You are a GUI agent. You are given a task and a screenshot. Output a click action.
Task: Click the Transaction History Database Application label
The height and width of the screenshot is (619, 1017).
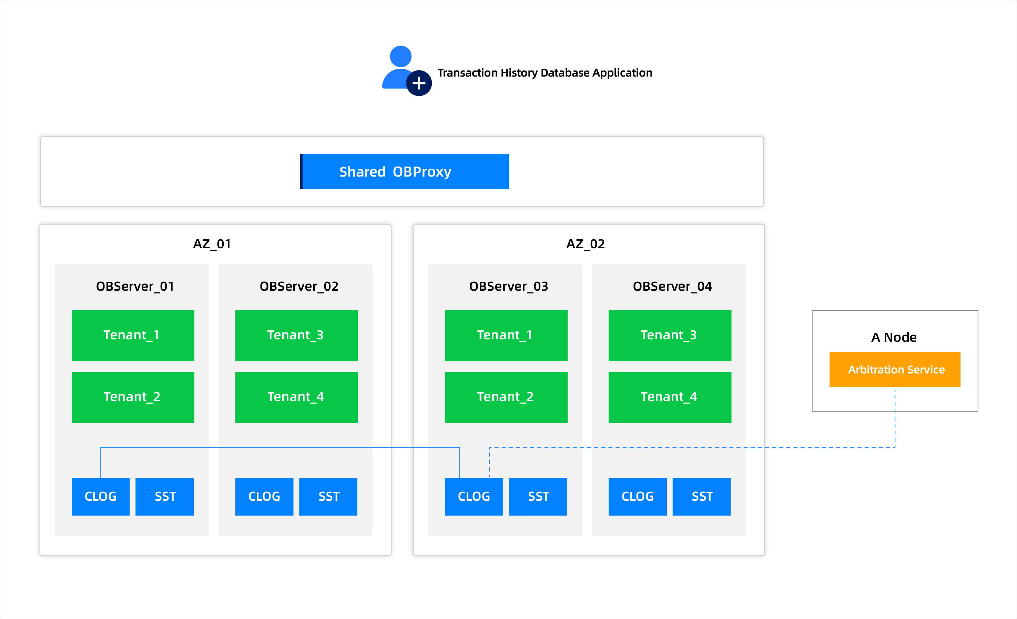(x=545, y=73)
